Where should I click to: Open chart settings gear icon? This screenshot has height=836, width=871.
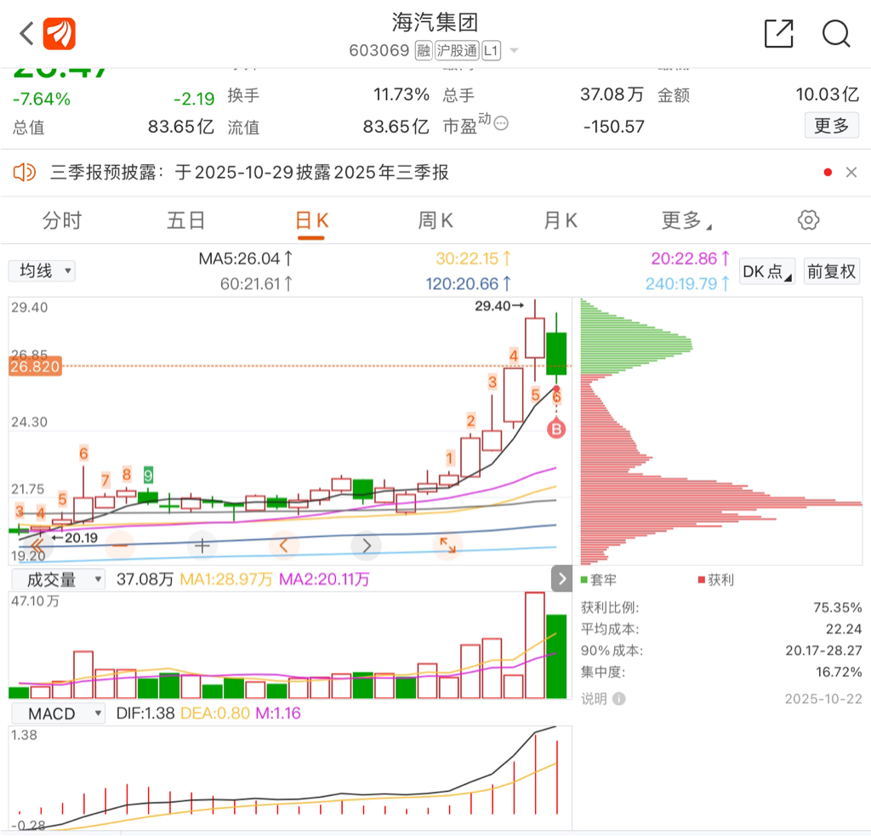click(x=808, y=220)
